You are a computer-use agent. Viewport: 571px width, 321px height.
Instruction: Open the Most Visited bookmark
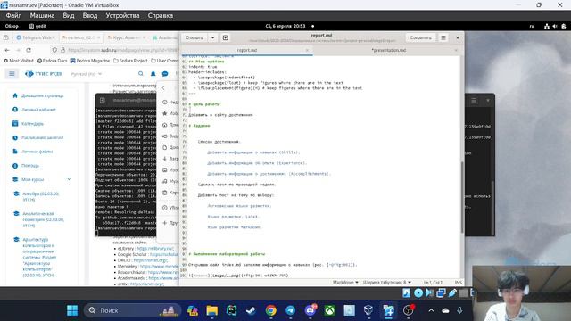19,61
